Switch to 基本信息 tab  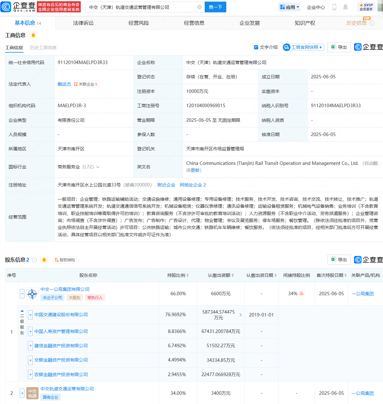tap(28, 23)
